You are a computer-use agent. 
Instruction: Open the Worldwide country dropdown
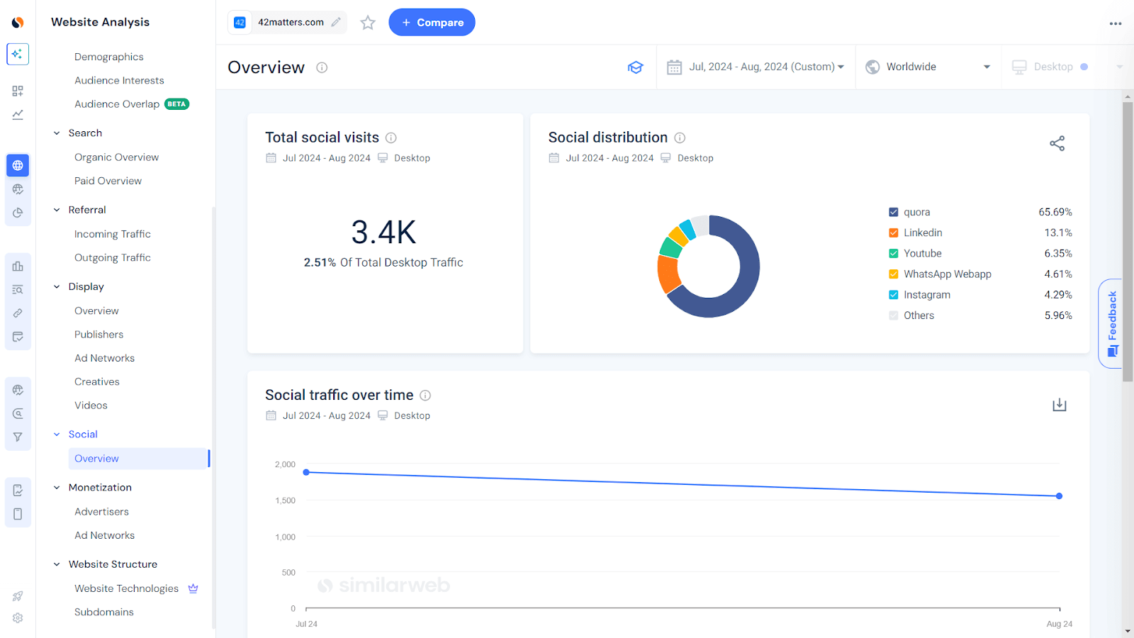tap(928, 67)
